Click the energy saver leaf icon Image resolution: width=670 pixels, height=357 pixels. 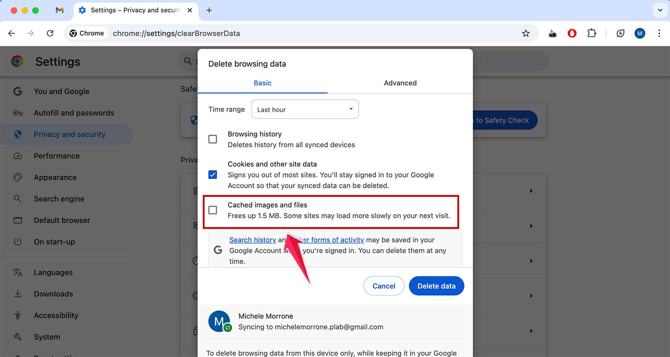620,33
